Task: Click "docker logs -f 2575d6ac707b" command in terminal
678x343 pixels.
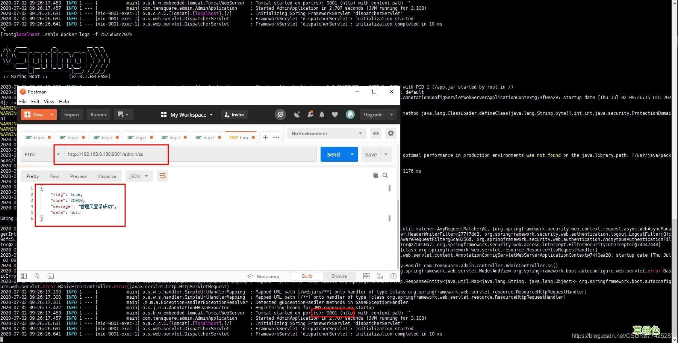Action: tap(96, 34)
